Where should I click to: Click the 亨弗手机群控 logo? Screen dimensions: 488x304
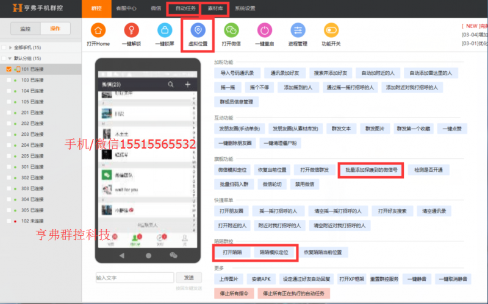point(38,8)
